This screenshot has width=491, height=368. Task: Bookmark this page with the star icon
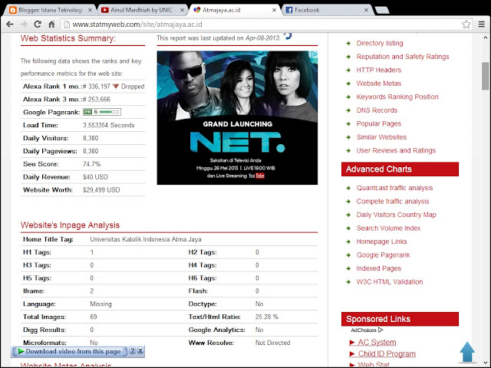click(x=466, y=25)
